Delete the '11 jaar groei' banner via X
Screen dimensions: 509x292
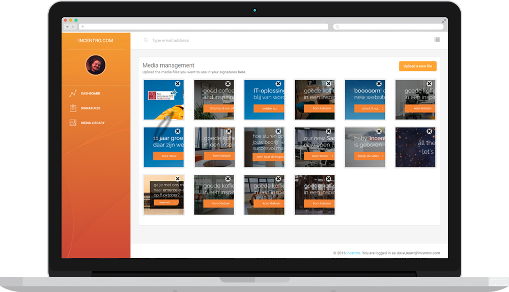pos(178,131)
